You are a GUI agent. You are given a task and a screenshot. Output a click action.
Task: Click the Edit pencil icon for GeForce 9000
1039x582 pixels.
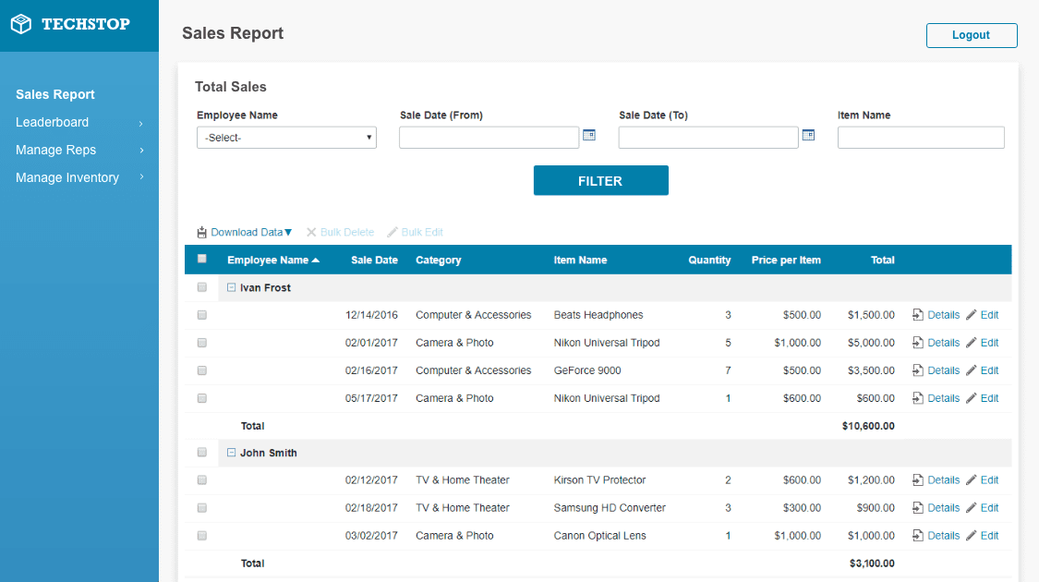[x=972, y=370]
